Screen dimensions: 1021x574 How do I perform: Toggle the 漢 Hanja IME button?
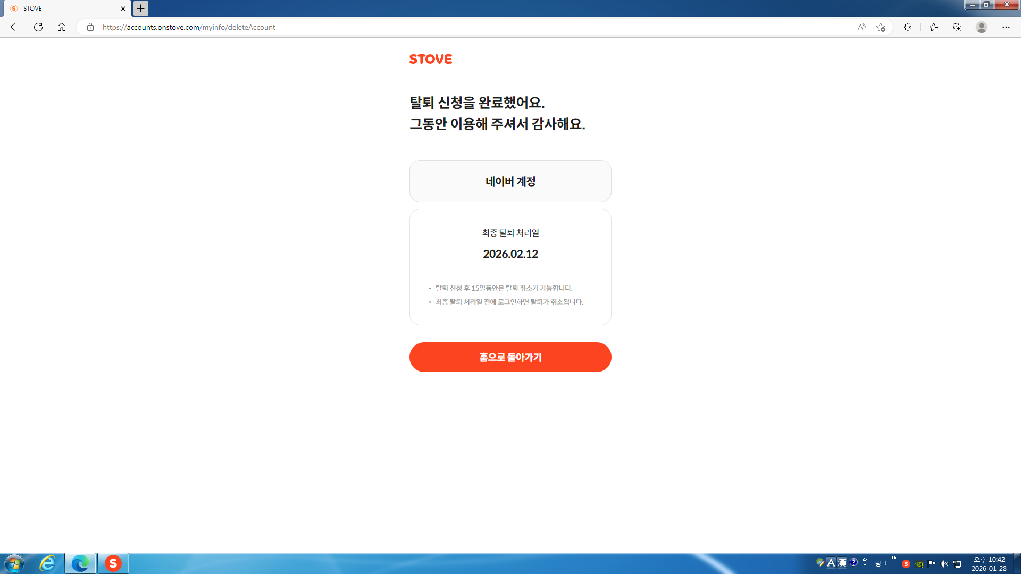(842, 562)
